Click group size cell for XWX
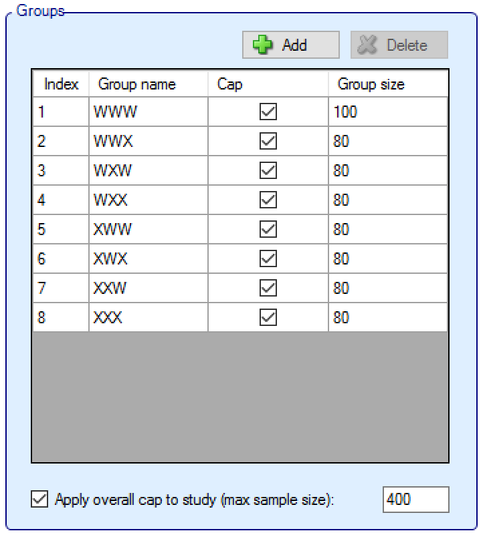This screenshot has height=539, width=485. [387, 259]
